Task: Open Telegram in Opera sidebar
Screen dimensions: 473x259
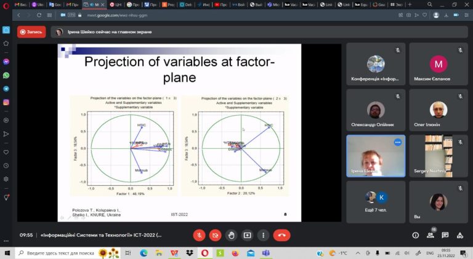Action: (6, 89)
